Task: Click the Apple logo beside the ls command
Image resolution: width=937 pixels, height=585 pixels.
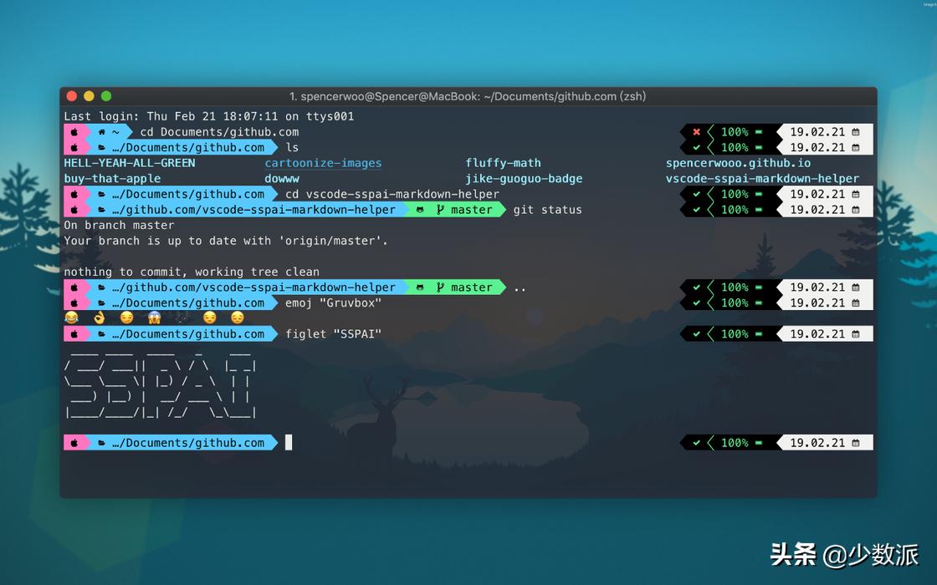Action: [x=74, y=147]
